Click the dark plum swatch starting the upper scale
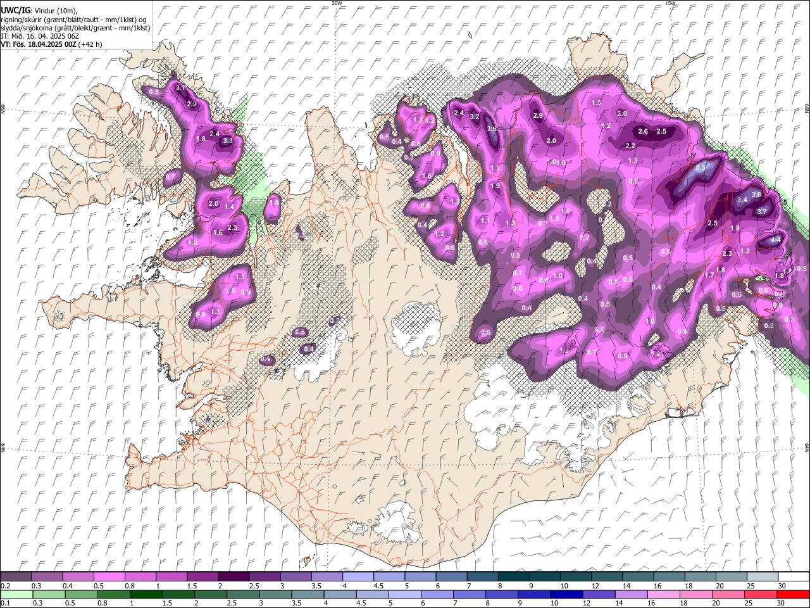810x608 pixels. (x=16, y=576)
